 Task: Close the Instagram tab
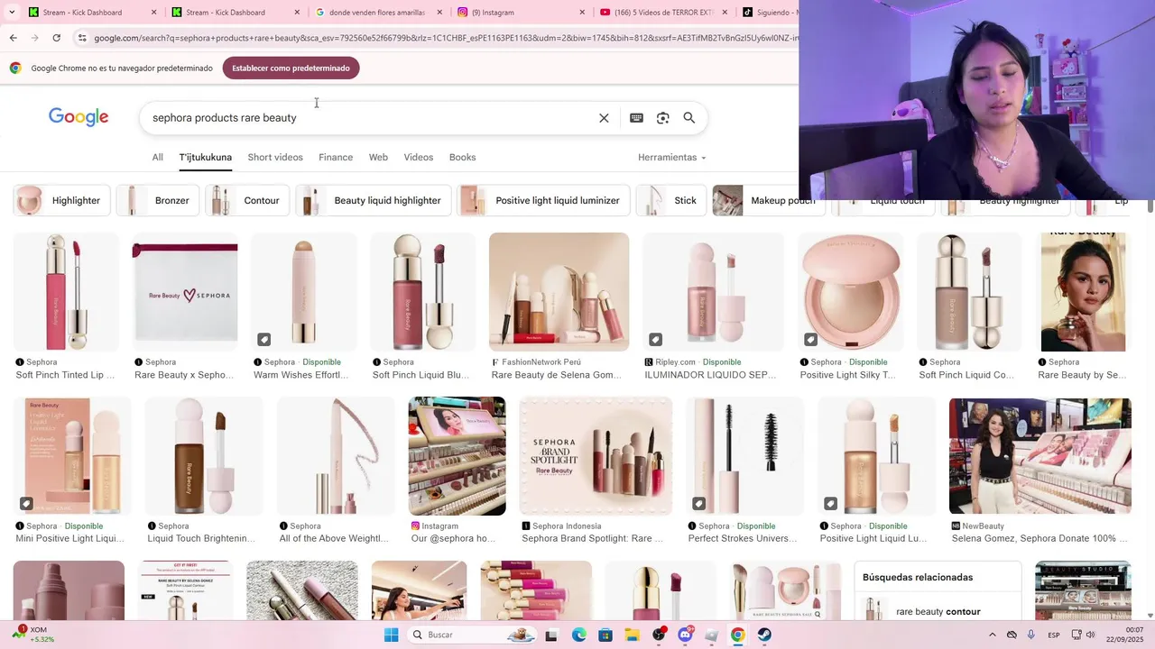pos(582,13)
